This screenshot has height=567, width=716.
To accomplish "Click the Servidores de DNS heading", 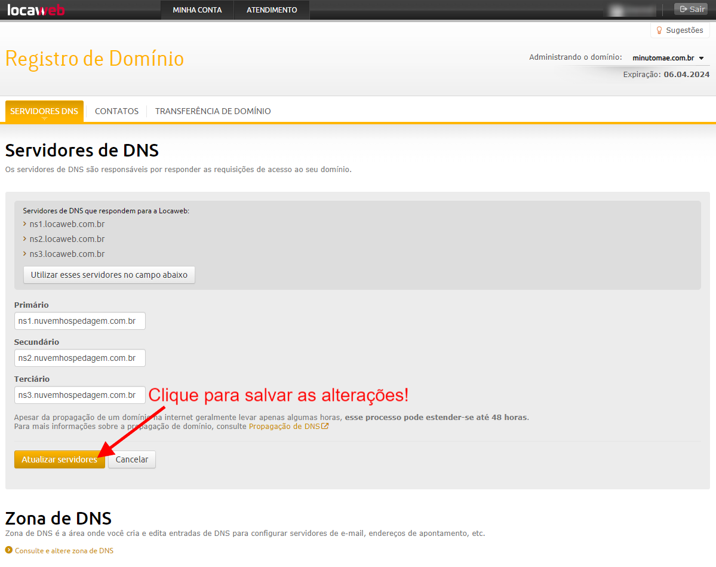I will point(82,151).
